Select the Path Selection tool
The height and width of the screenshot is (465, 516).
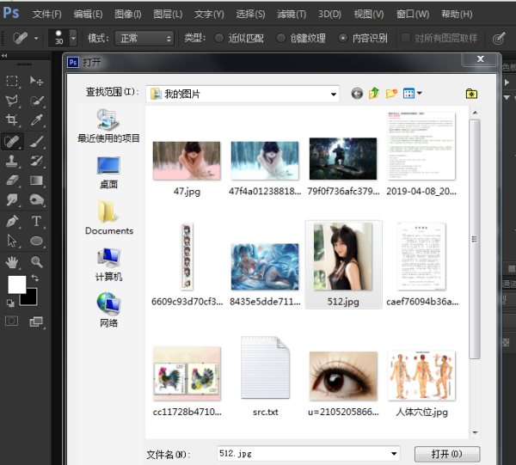(x=12, y=241)
